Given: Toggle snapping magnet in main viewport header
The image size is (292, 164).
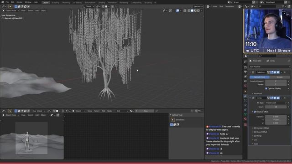Looking at the screenshot, I should point(103,6).
